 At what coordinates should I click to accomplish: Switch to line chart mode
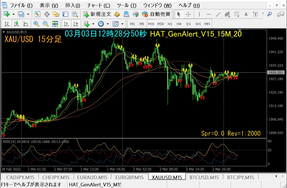pyautogui.click(x=26, y=24)
